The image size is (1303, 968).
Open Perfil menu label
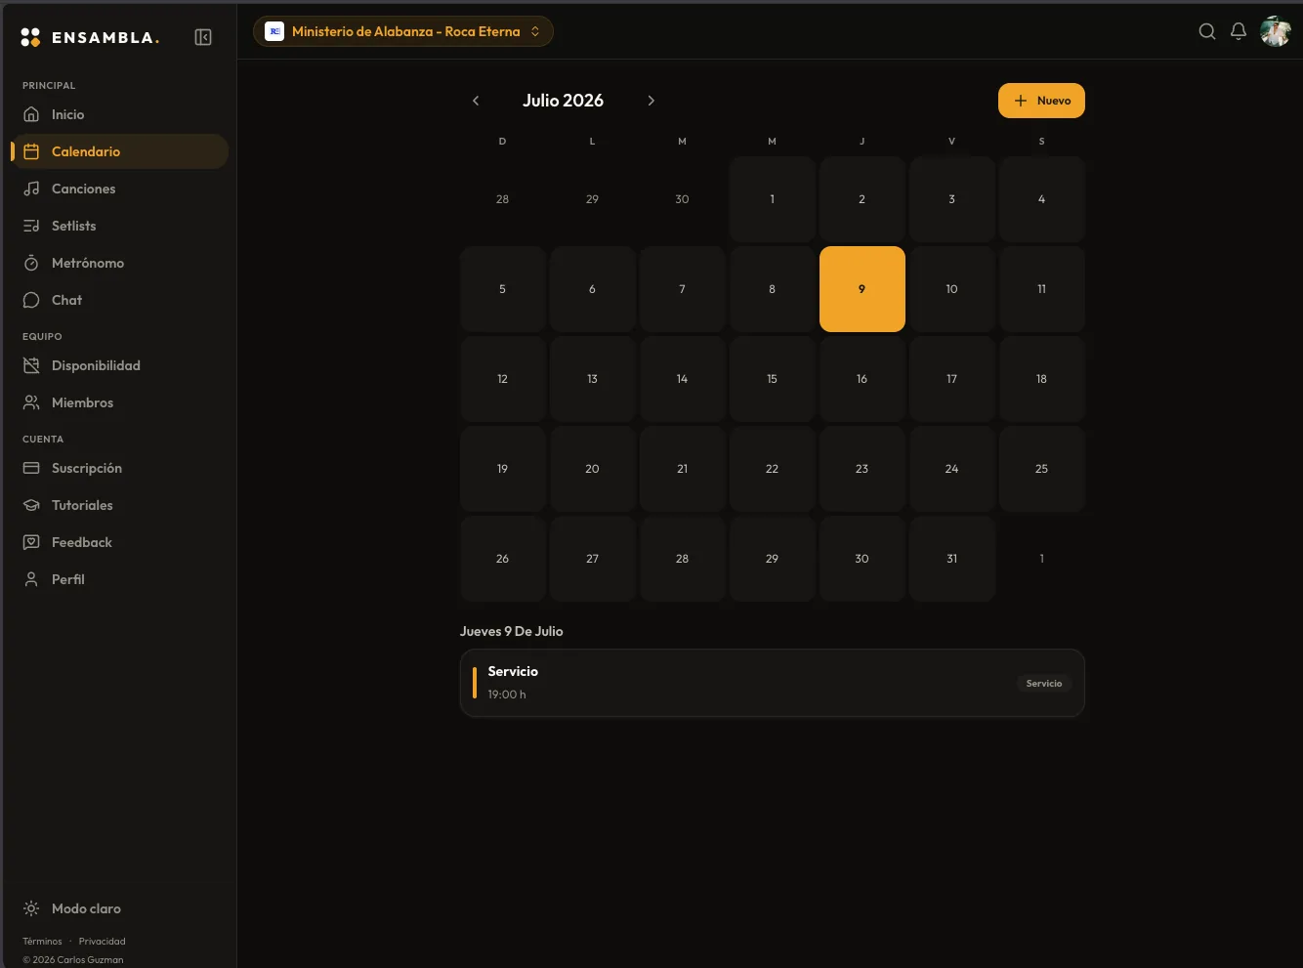tap(68, 579)
